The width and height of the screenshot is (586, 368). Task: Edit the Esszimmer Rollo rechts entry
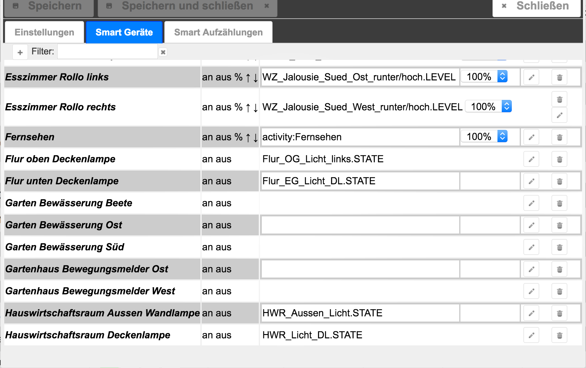pos(559,115)
